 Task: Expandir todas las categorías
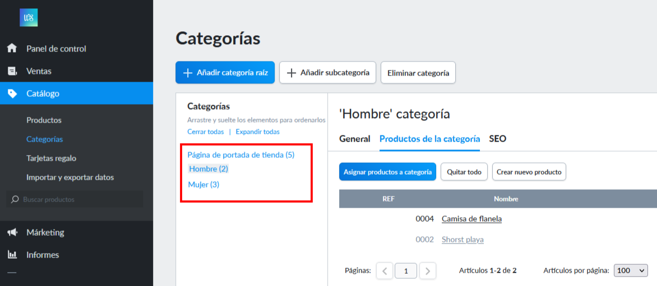pos(258,132)
